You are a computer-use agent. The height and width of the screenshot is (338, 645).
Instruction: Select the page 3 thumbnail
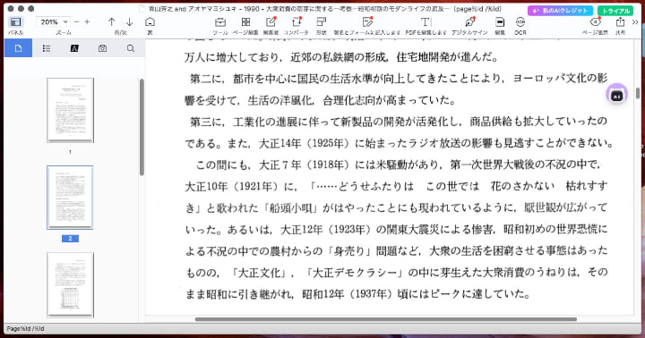[x=71, y=285]
